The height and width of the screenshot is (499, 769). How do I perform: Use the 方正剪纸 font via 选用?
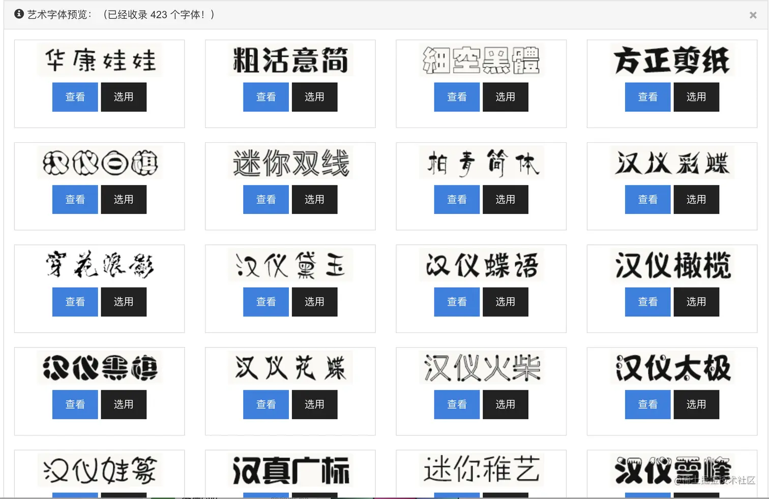click(696, 97)
